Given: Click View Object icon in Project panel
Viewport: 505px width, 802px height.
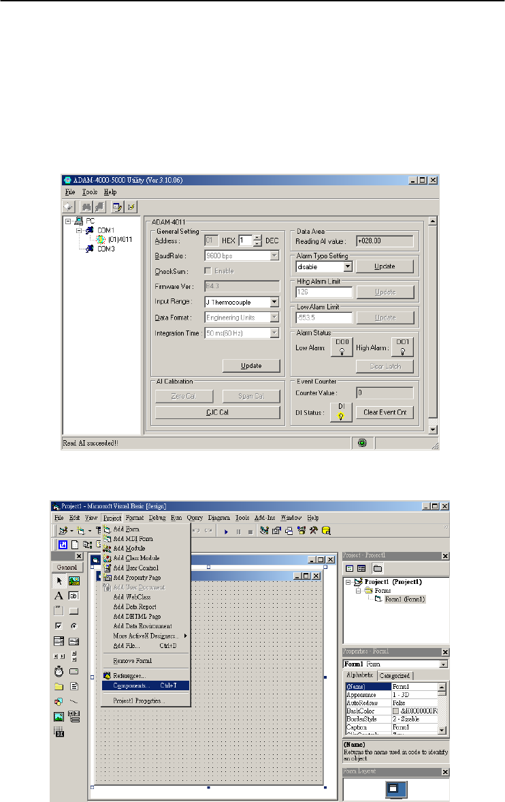Looking at the screenshot, I should point(361,568).
